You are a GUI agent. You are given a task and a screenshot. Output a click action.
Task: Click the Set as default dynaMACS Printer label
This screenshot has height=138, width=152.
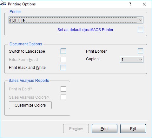85,30
